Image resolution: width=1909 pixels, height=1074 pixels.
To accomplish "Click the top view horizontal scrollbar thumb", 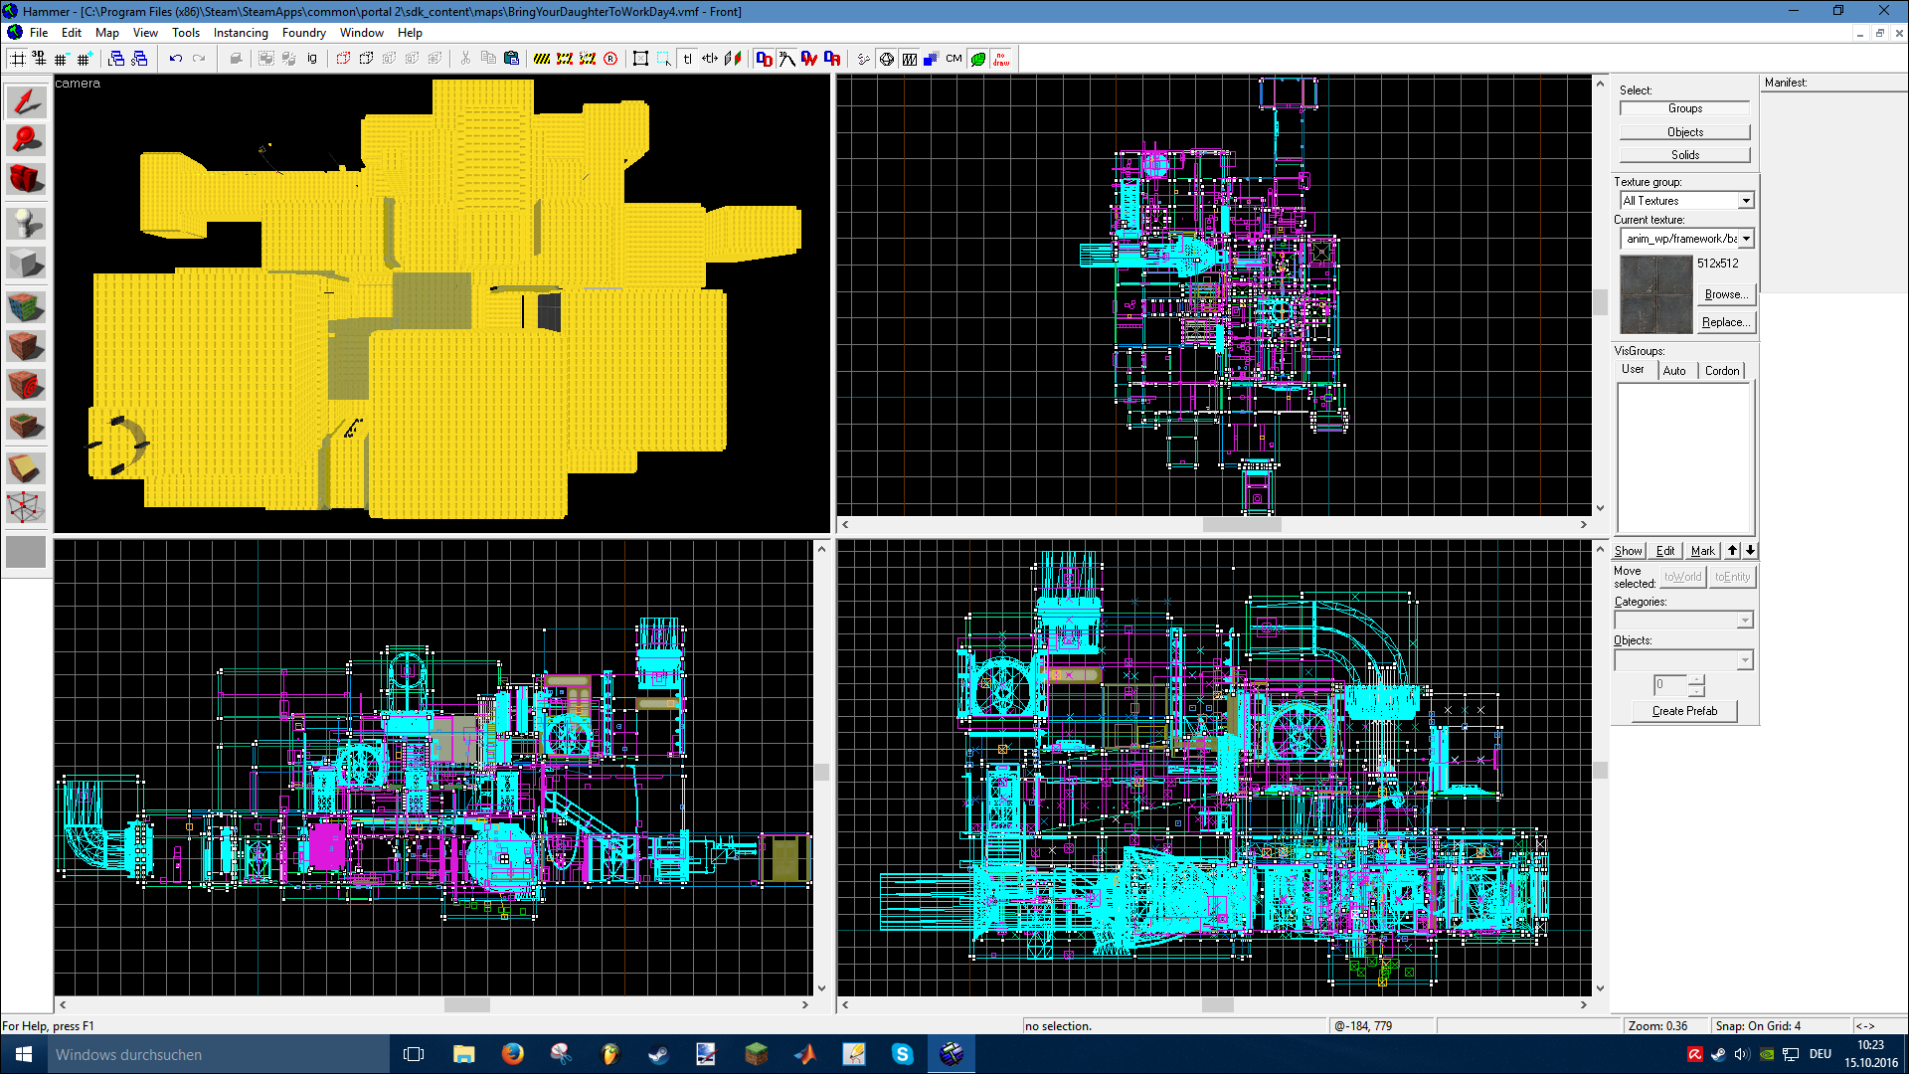I will click(x=1242, y=525).
